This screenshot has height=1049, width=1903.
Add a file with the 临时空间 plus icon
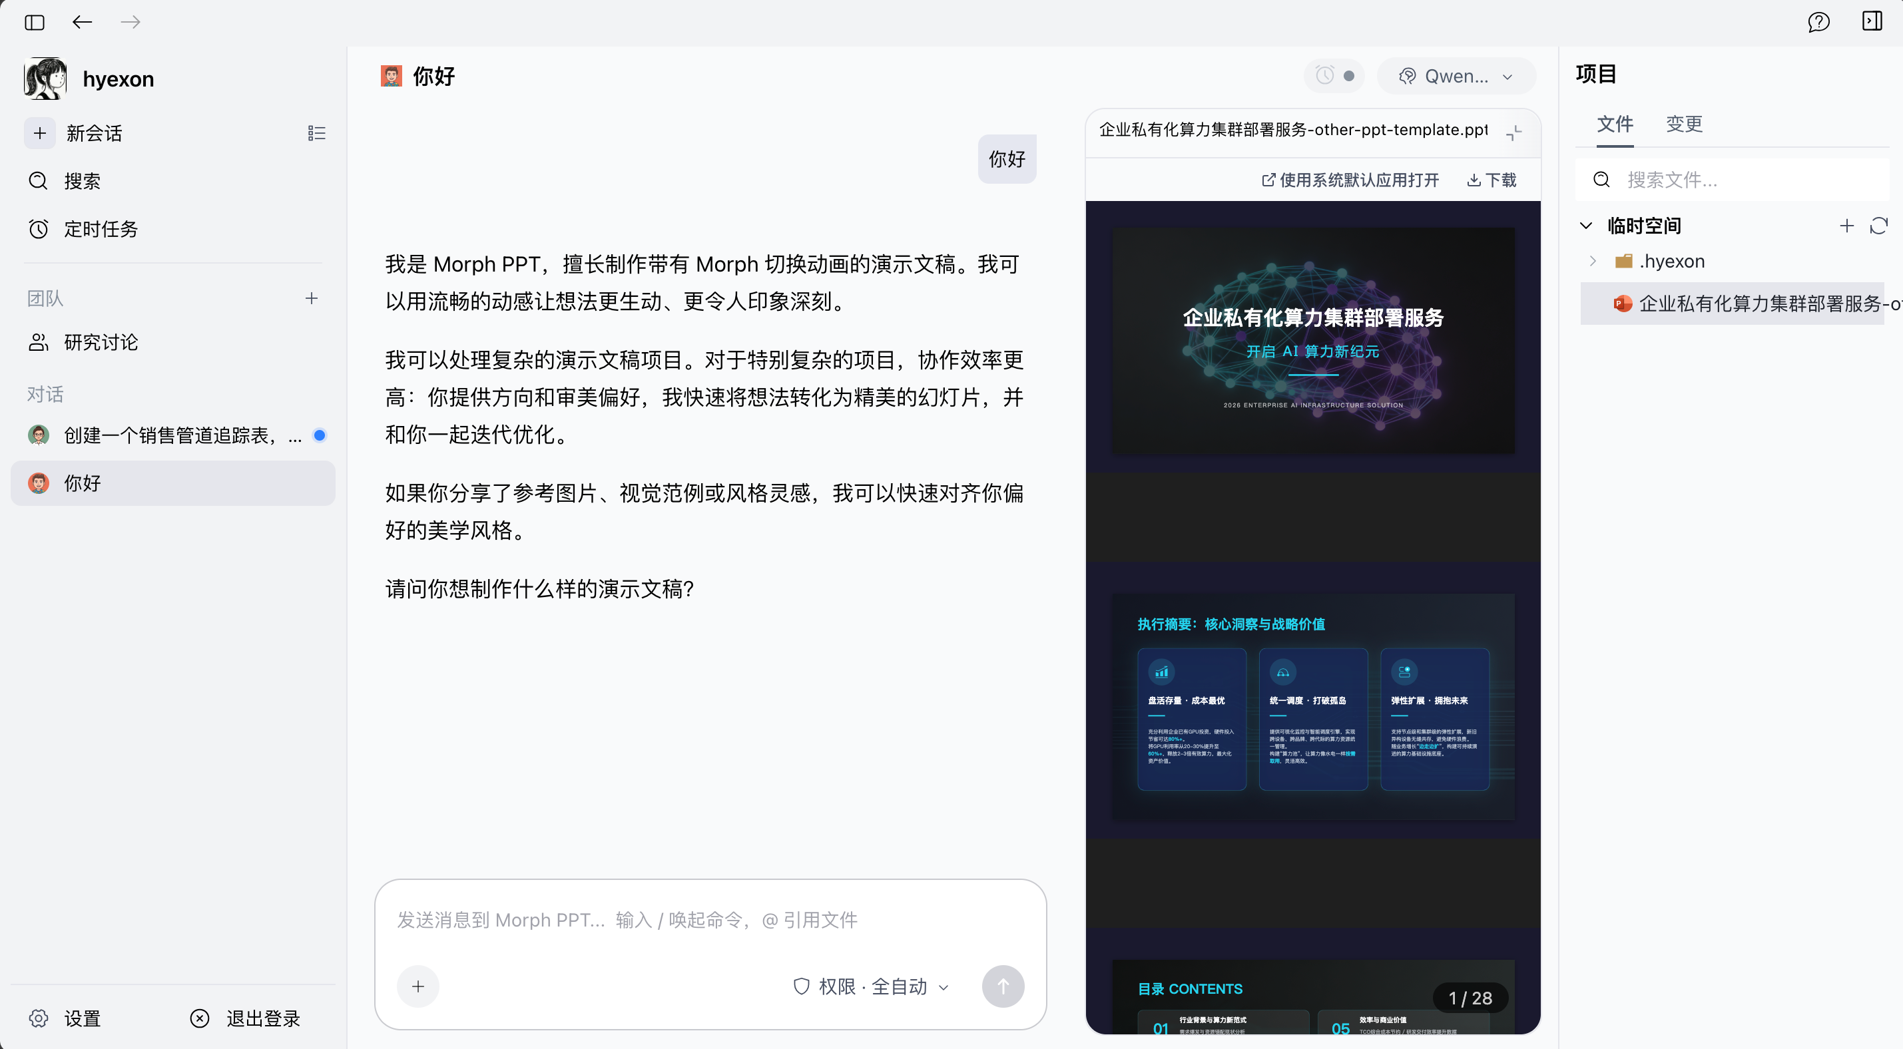coord(1847,226)
